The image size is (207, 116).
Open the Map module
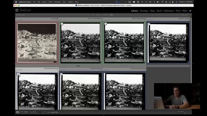(152, 11)
